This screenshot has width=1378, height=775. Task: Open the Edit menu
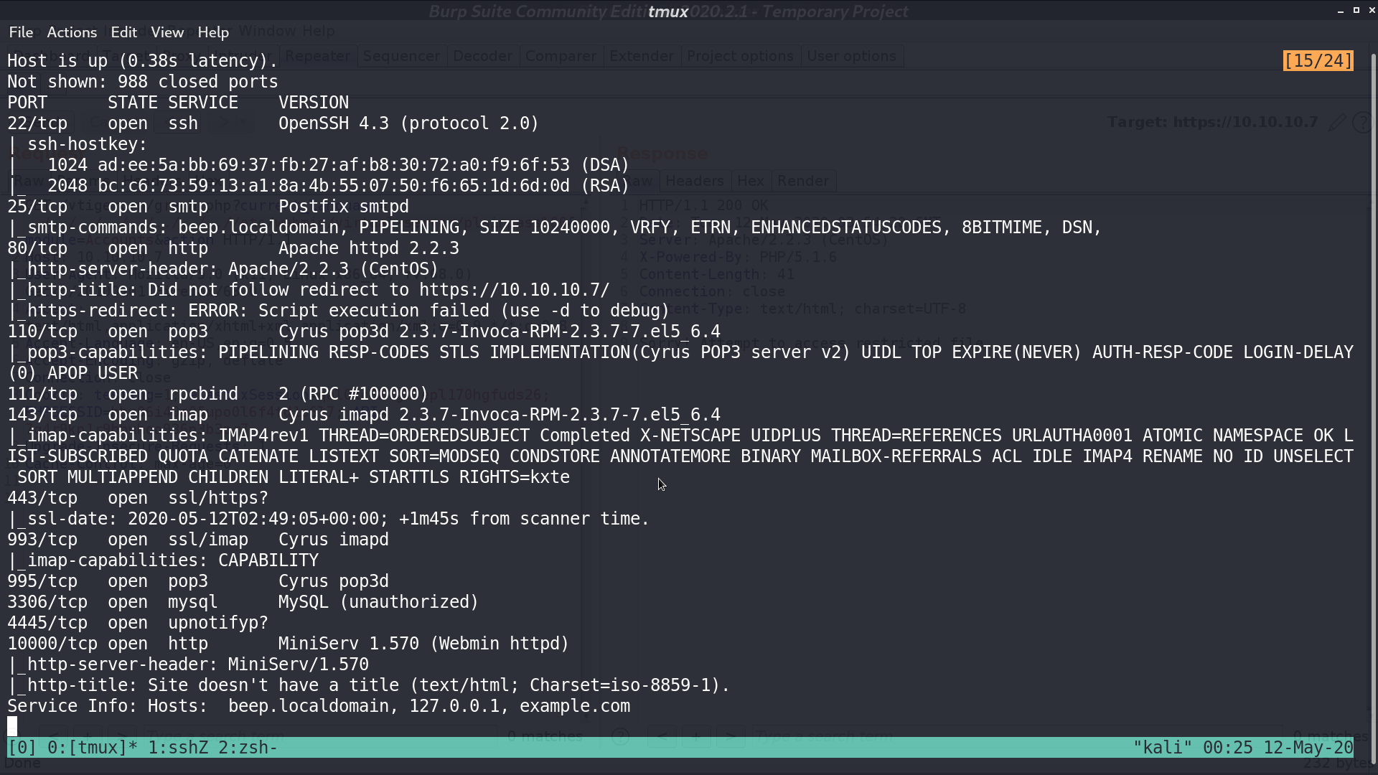click(x=123, y=32)
